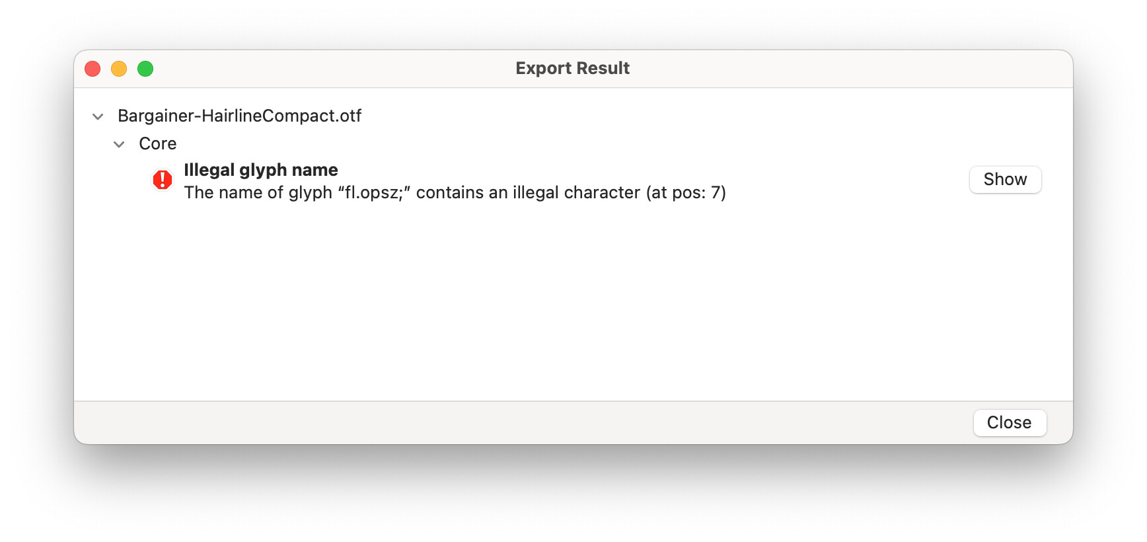The image size is (1147, 542).
Task: Click the Close button at the bottom
Action: click(1009, 423)
